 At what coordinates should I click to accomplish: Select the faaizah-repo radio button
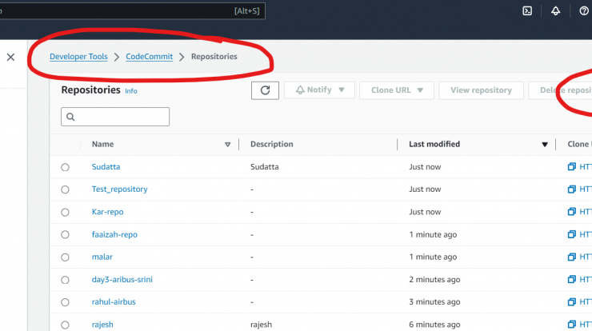pyautogui.click(x=65, y=235)
